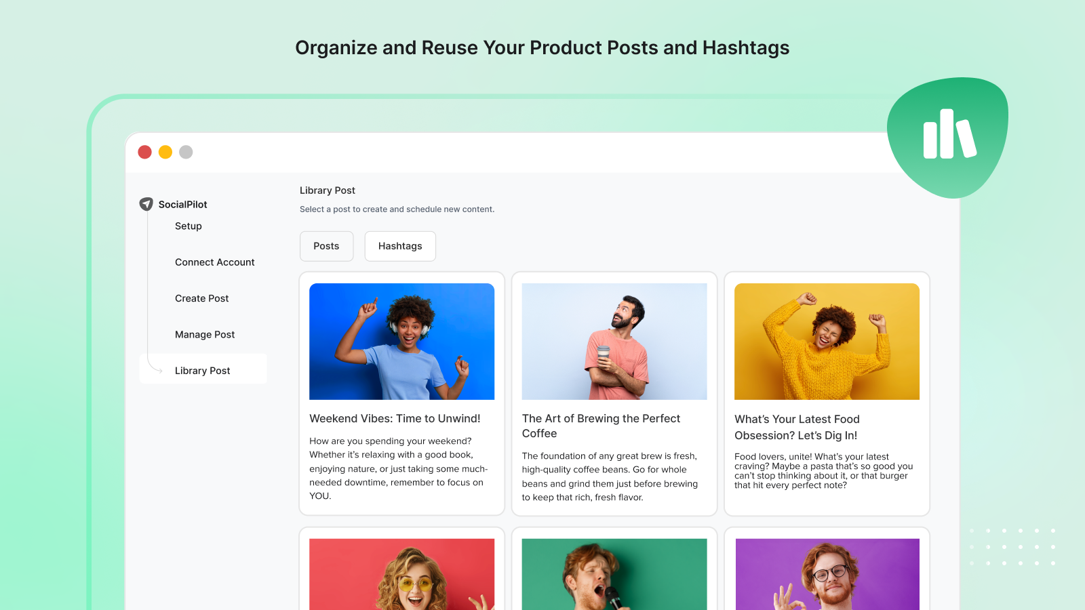The image size is (1085, 610).
Task: Switch to the Hashtags tab
Action: point(400,246)
